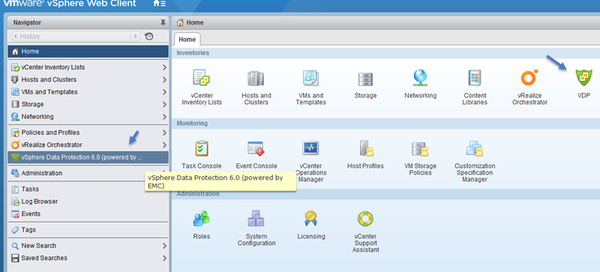Switch to the Home tab
The width and height of the screenshot is (600, 272).
[x=187, y=40]
